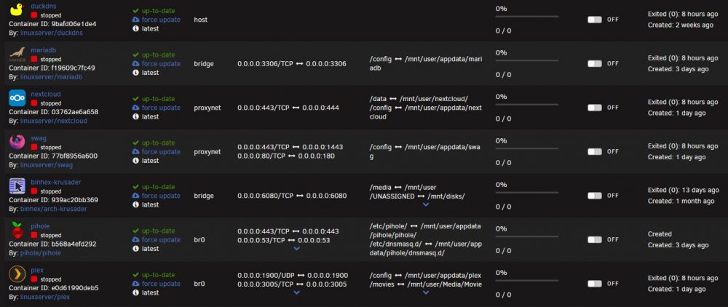Open linuxserver/nextcloud repository link
The height and width of the screenshot is (307, 728).
pyautogui.click(x=53, y=121)
